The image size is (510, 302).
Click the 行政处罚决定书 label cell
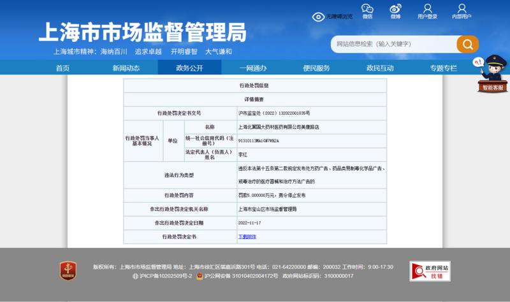(x=179, y=236)
